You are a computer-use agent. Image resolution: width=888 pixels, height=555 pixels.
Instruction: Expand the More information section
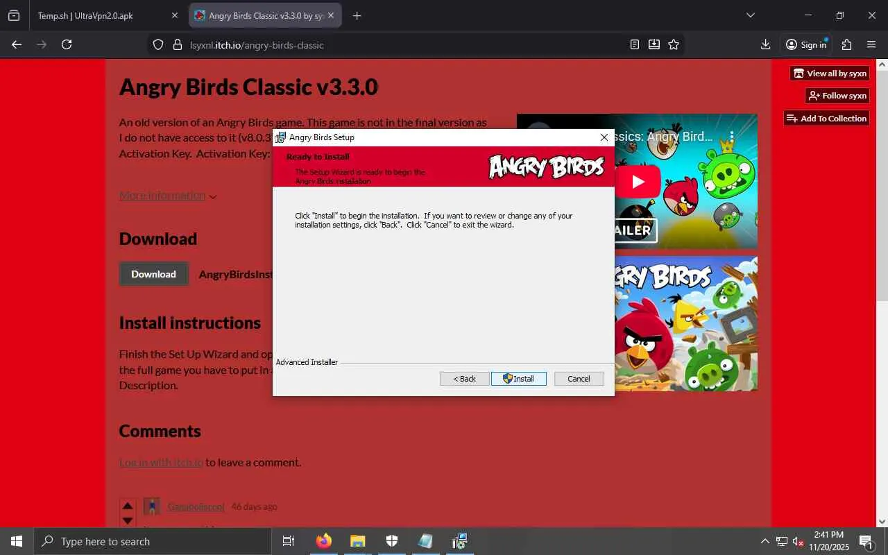pyautogui.click(x=168, y=196)
